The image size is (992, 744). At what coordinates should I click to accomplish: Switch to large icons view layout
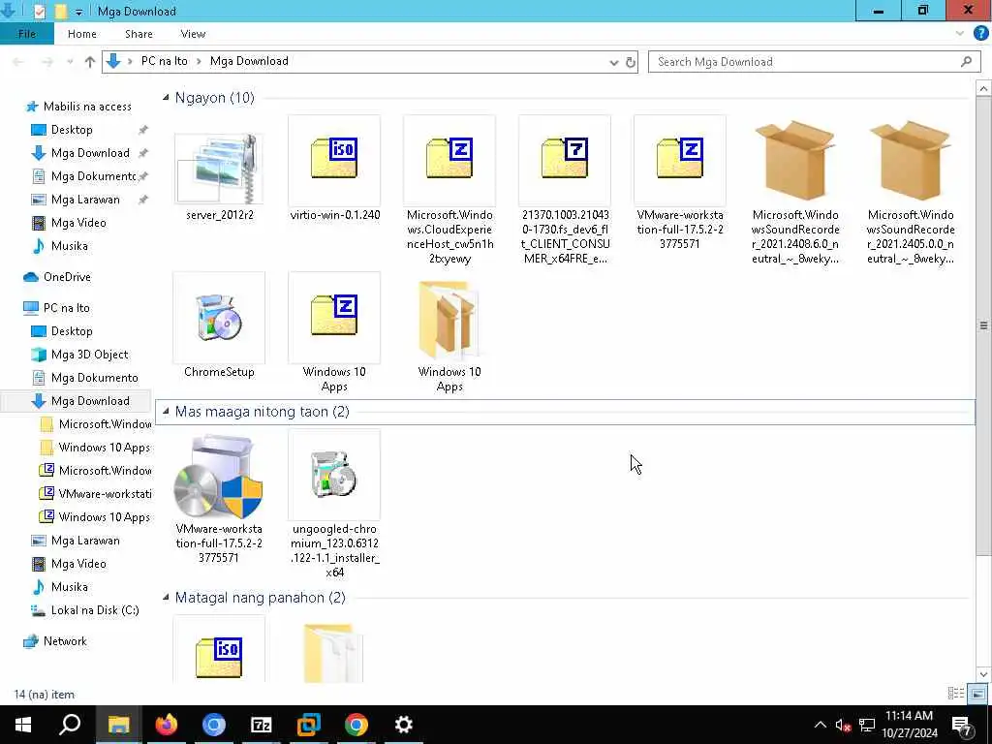coord(977,694)
